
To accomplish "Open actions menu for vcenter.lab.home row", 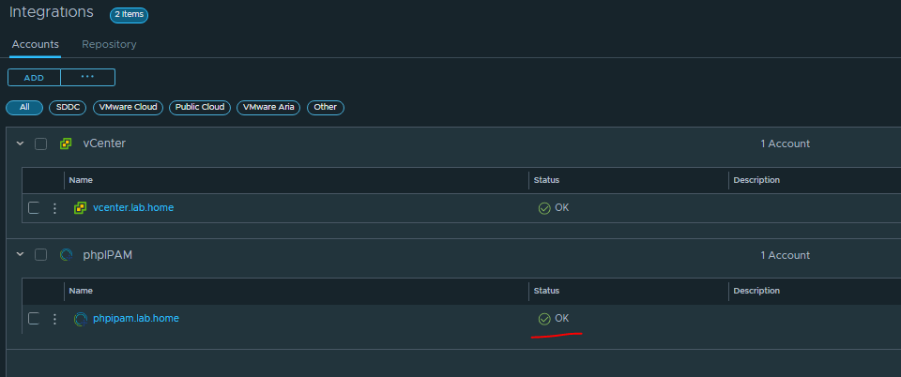I will (x=54, y=208).
